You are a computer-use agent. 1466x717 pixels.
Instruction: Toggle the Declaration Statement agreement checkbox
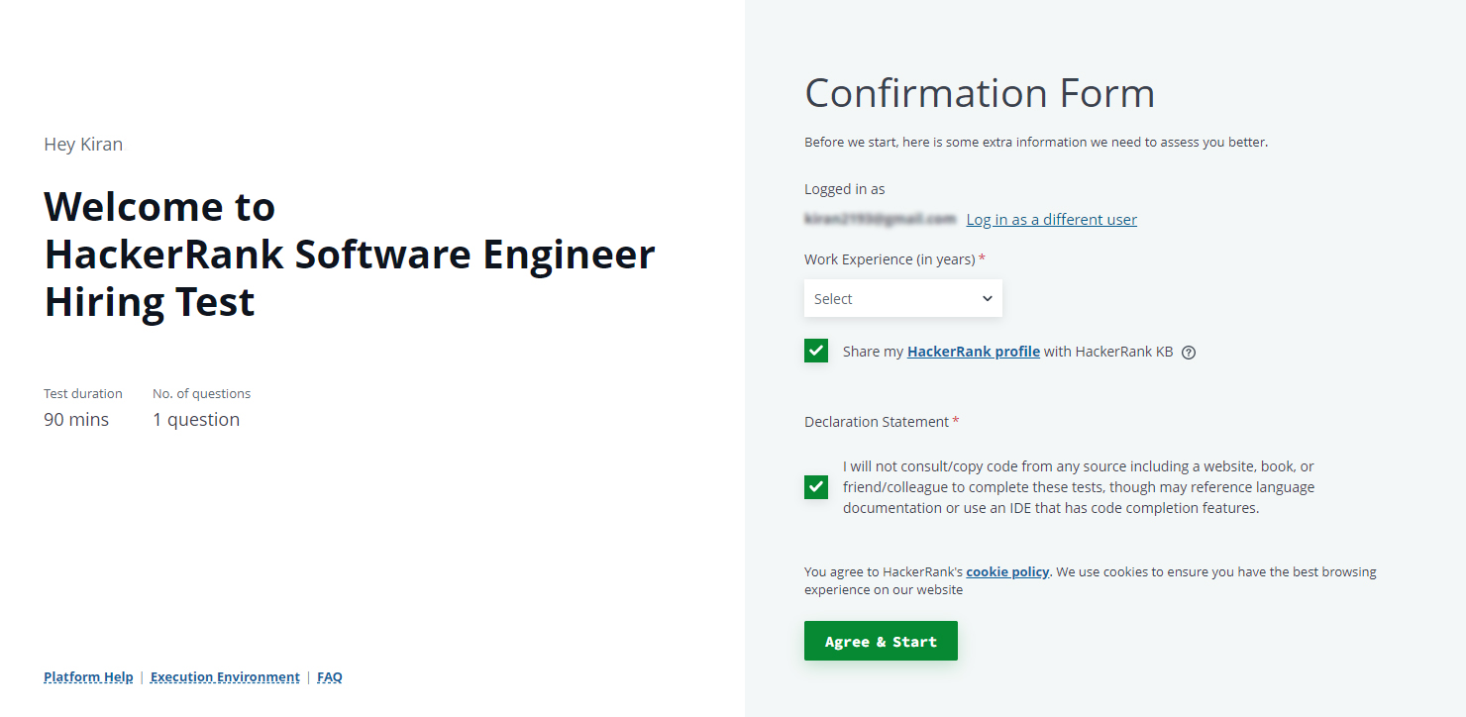click(816, 487)
